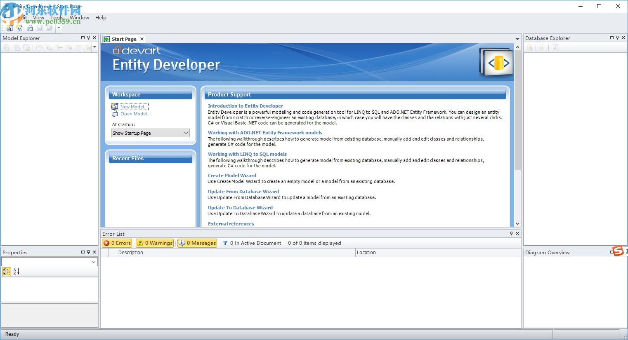Click the Save toolbar icon
628x340 pixels.
[39, 28]
